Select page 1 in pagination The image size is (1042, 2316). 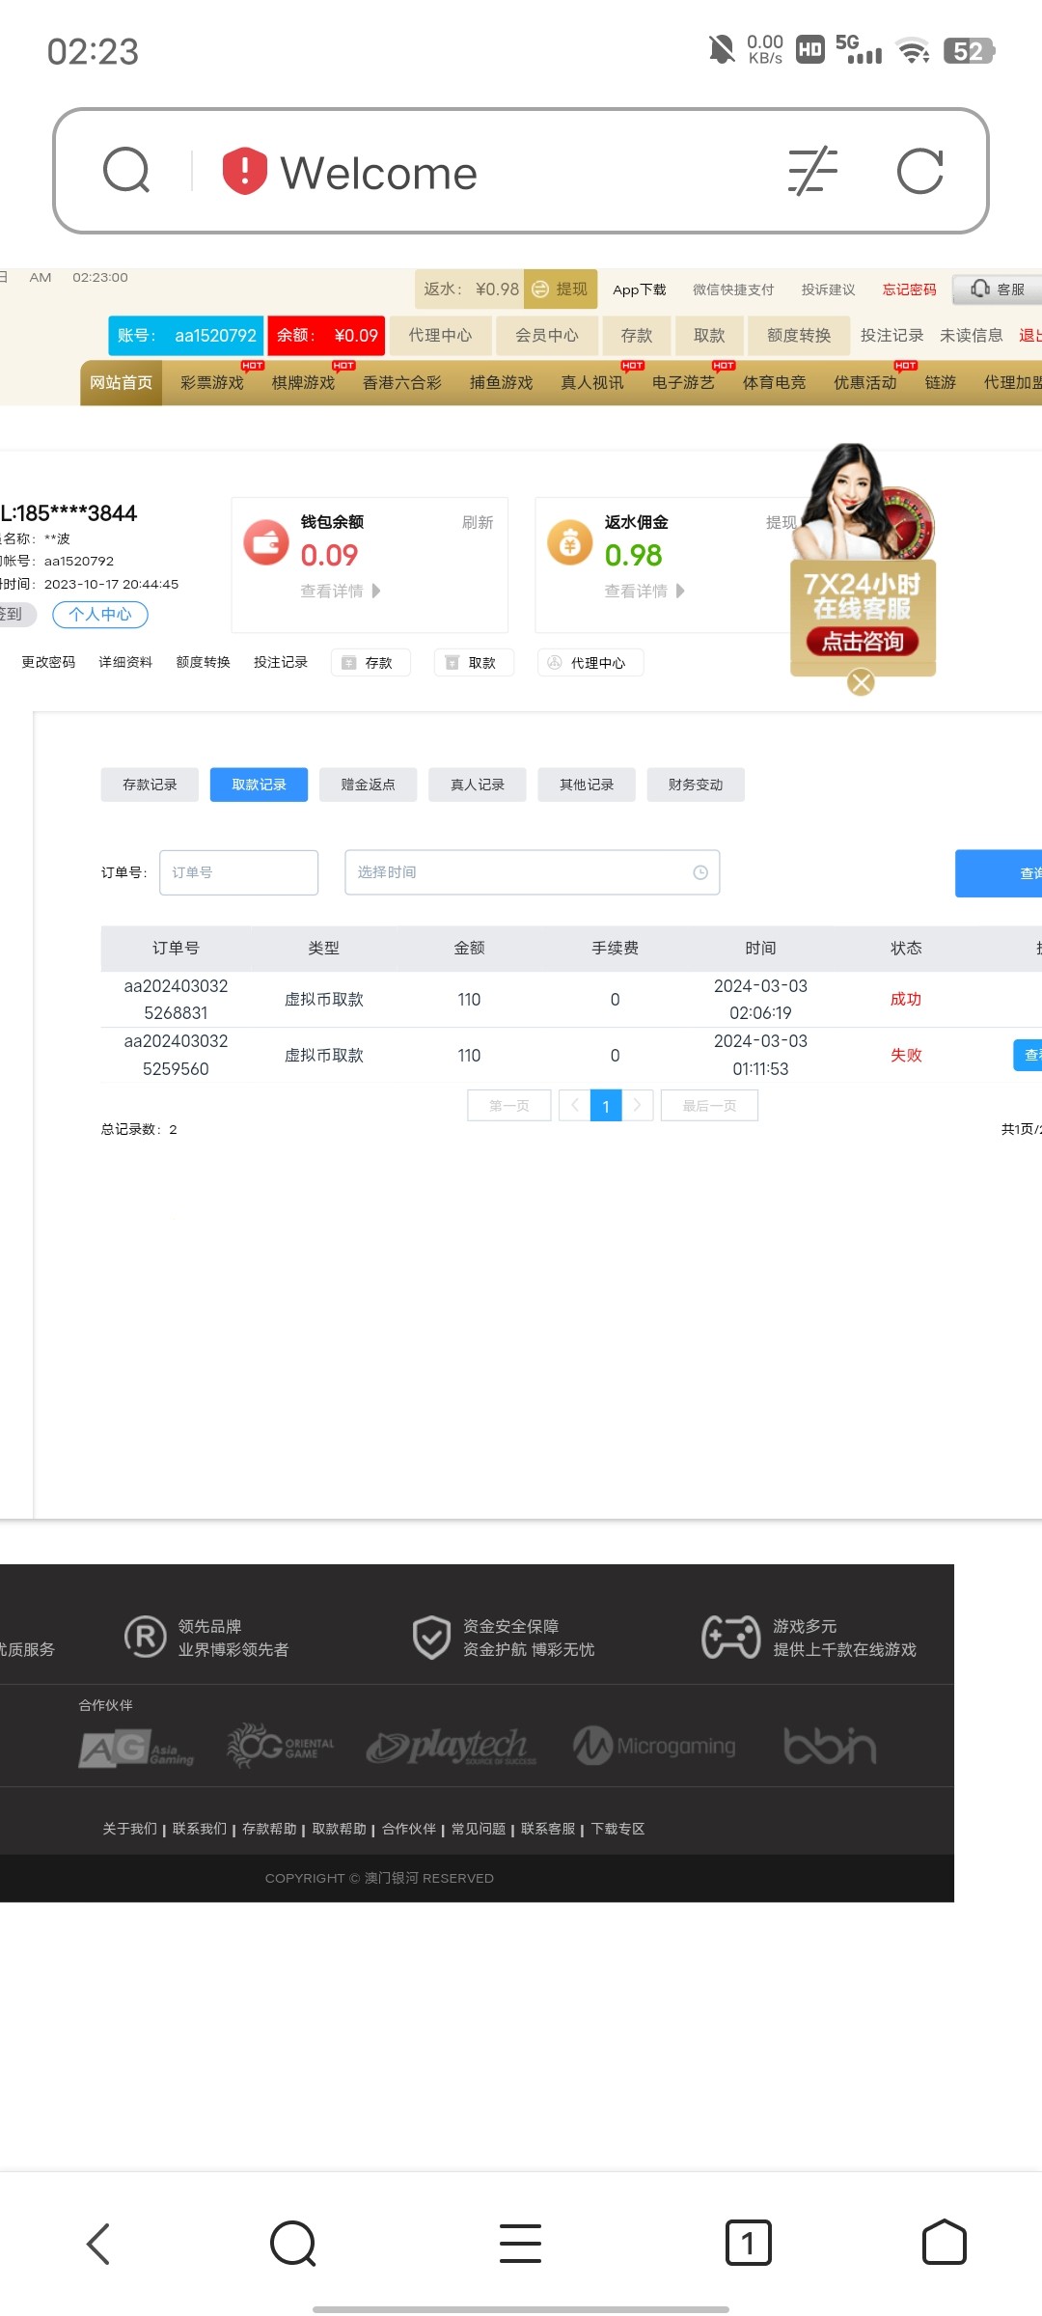click(x=606, y=1106)
